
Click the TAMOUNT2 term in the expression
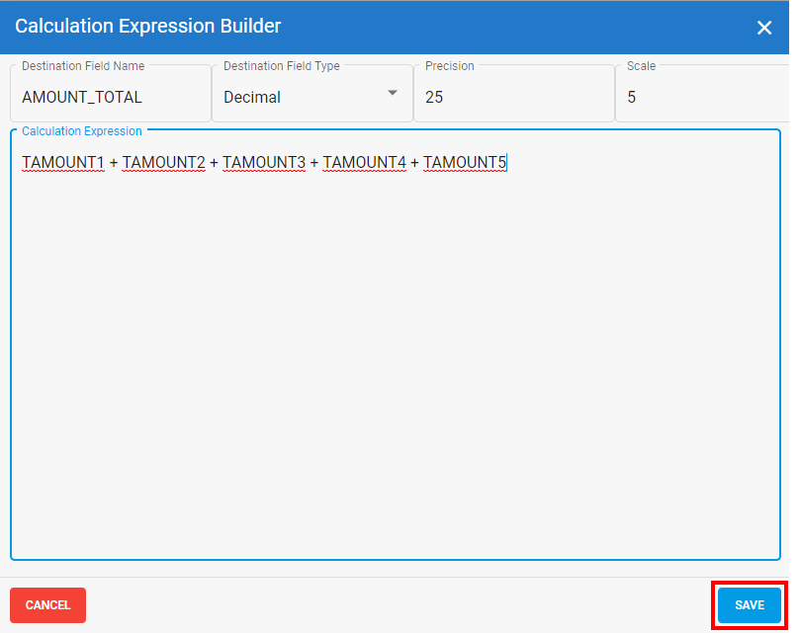click(x=163, y=162)
